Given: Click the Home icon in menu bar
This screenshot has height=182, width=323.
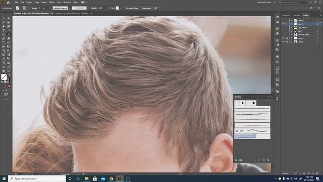Looking at the screenshot, I should pyautogui.click(x=8, y=3).
